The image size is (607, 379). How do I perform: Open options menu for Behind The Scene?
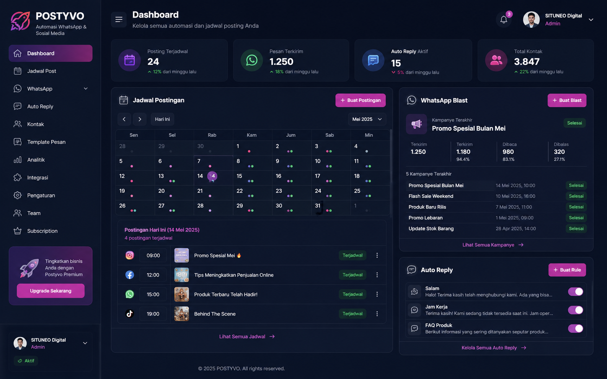(377, 314)
